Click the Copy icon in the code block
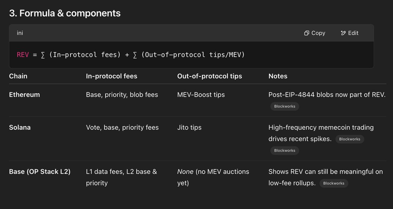The image size is (393, 209). [307, 33]
